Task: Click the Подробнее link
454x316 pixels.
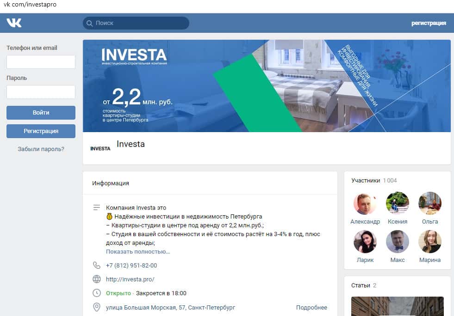Action: 311,307
